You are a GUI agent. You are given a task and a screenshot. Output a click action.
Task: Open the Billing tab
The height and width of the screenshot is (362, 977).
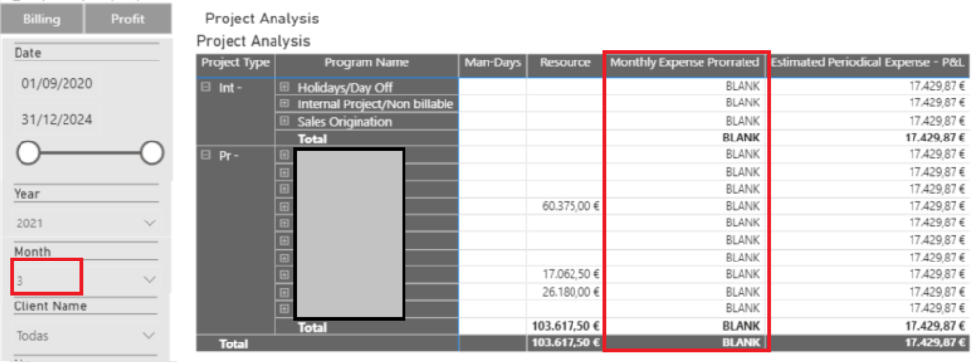[x=42, y=20]
